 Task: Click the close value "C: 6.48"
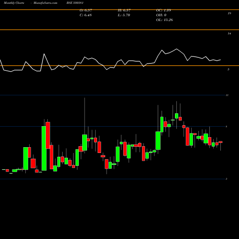coord(86,15)
